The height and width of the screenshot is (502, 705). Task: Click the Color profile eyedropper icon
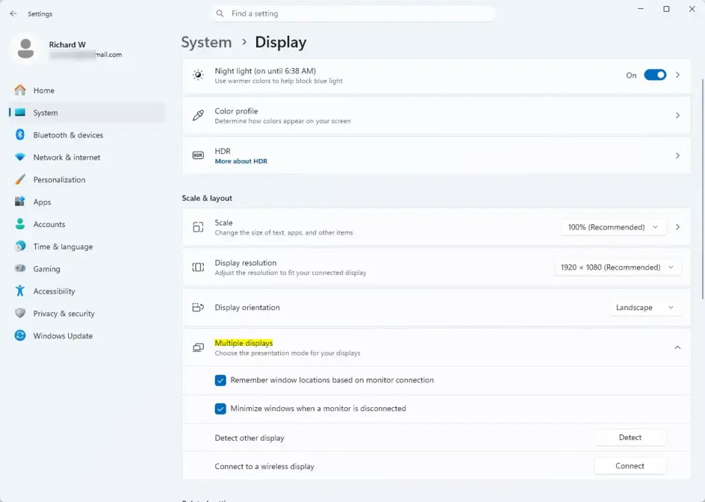coord(198,116)
